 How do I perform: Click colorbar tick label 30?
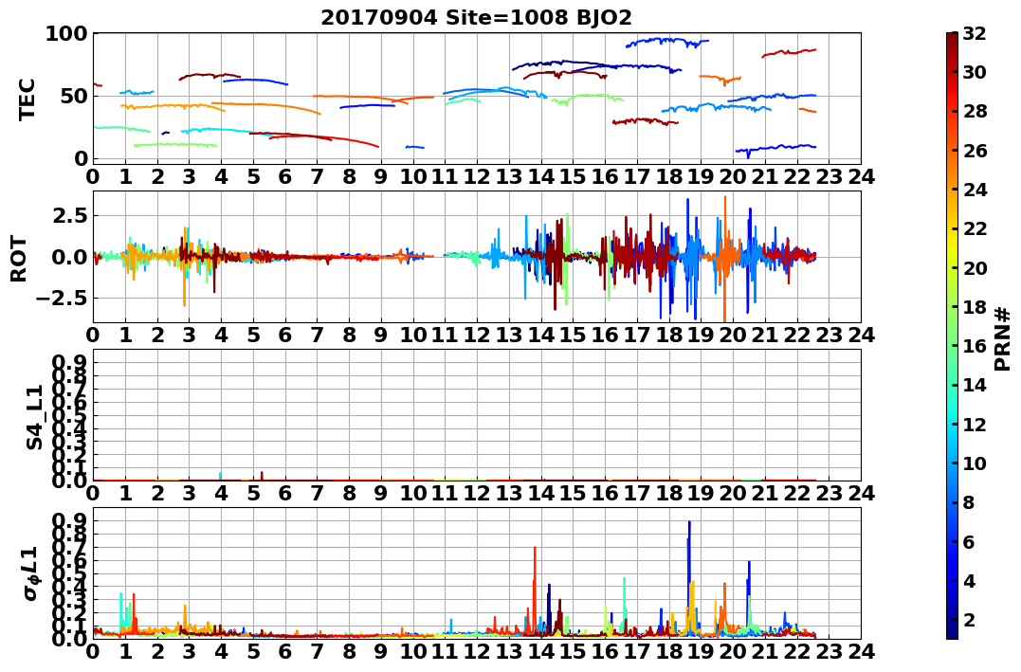975,72
